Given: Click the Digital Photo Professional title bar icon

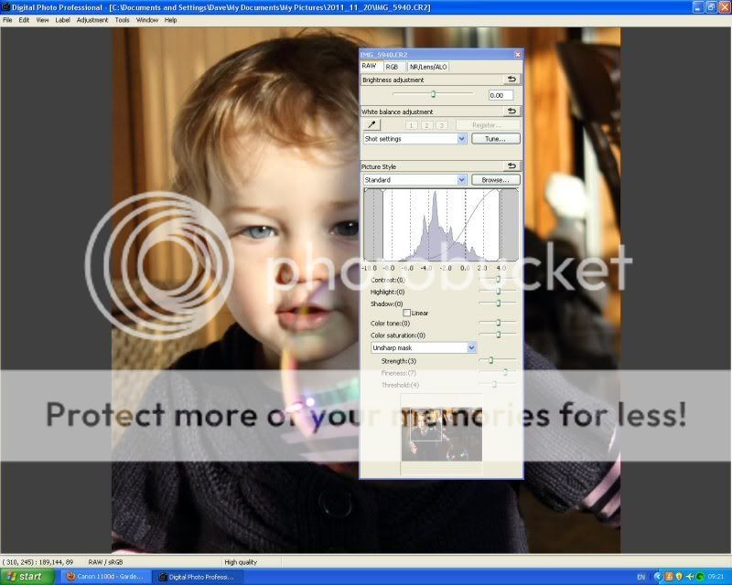Looking at the screenshot, I should coord(5,6).
